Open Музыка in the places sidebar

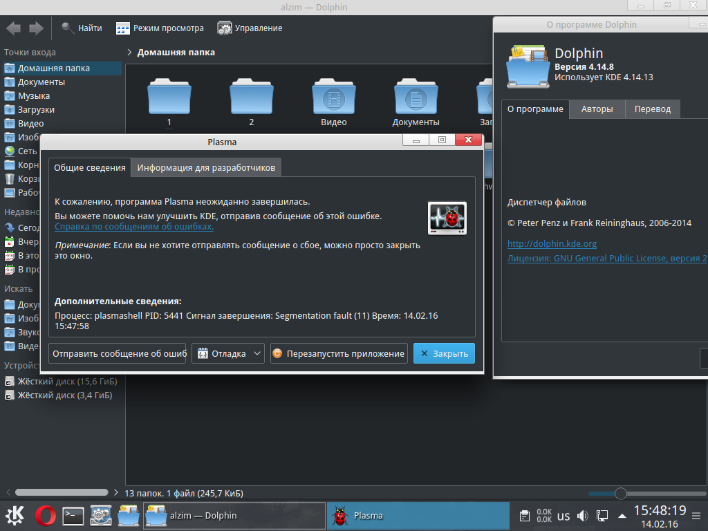(62, 95)
